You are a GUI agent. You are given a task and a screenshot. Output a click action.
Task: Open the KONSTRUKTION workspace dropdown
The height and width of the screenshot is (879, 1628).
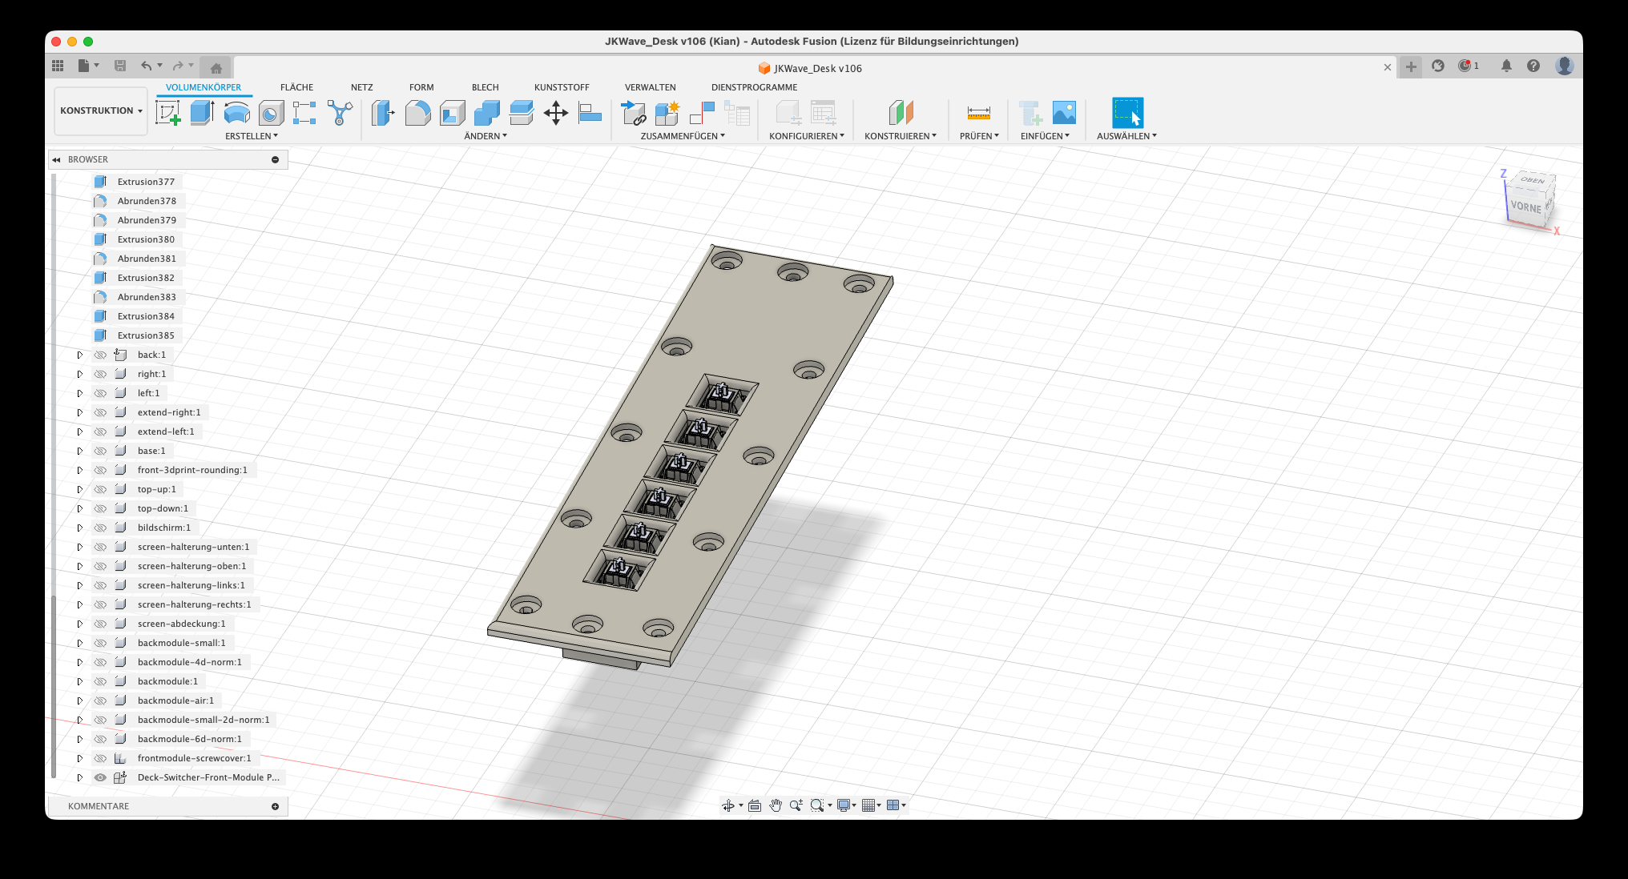(x=101, y=110)
